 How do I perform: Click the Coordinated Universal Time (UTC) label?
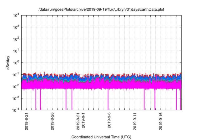pos(101,137)
